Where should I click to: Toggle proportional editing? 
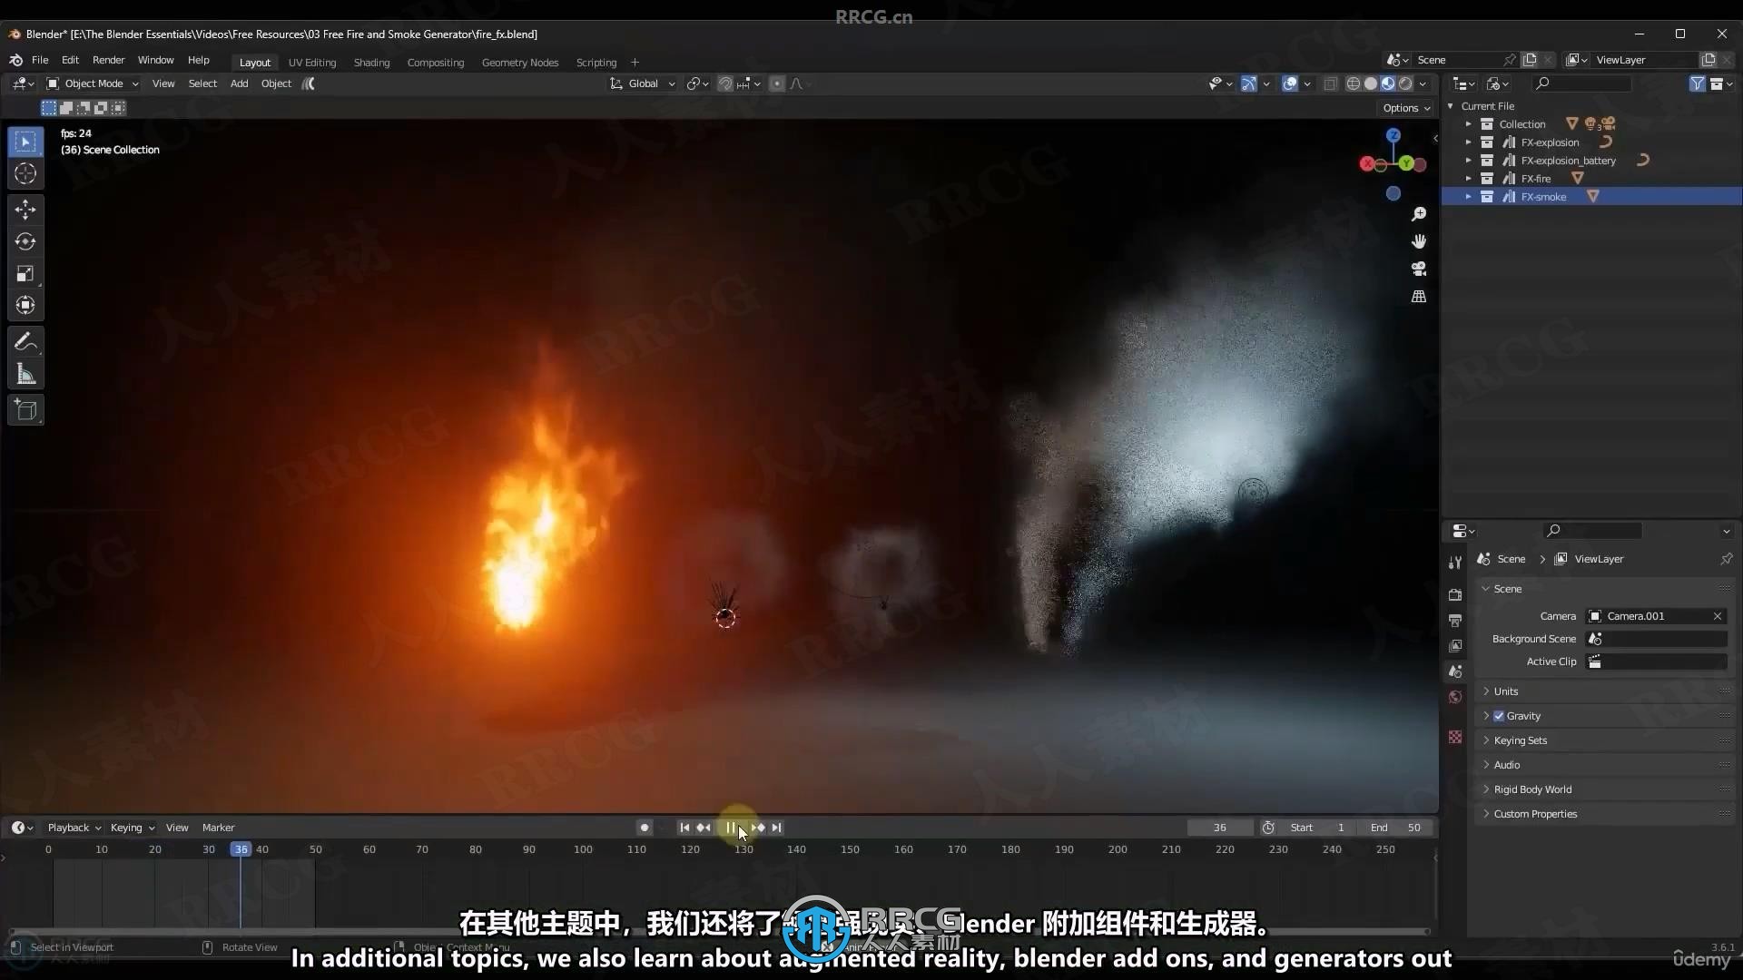tap(777, 83)
